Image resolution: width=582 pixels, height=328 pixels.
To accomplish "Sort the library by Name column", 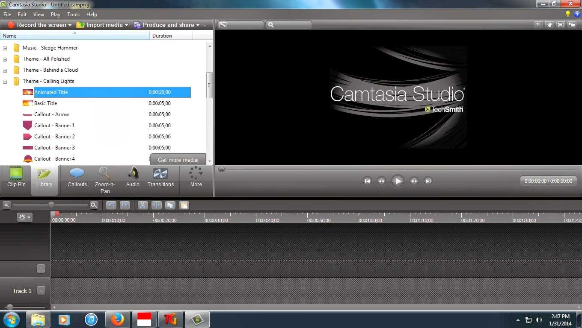I will point(75,36).
